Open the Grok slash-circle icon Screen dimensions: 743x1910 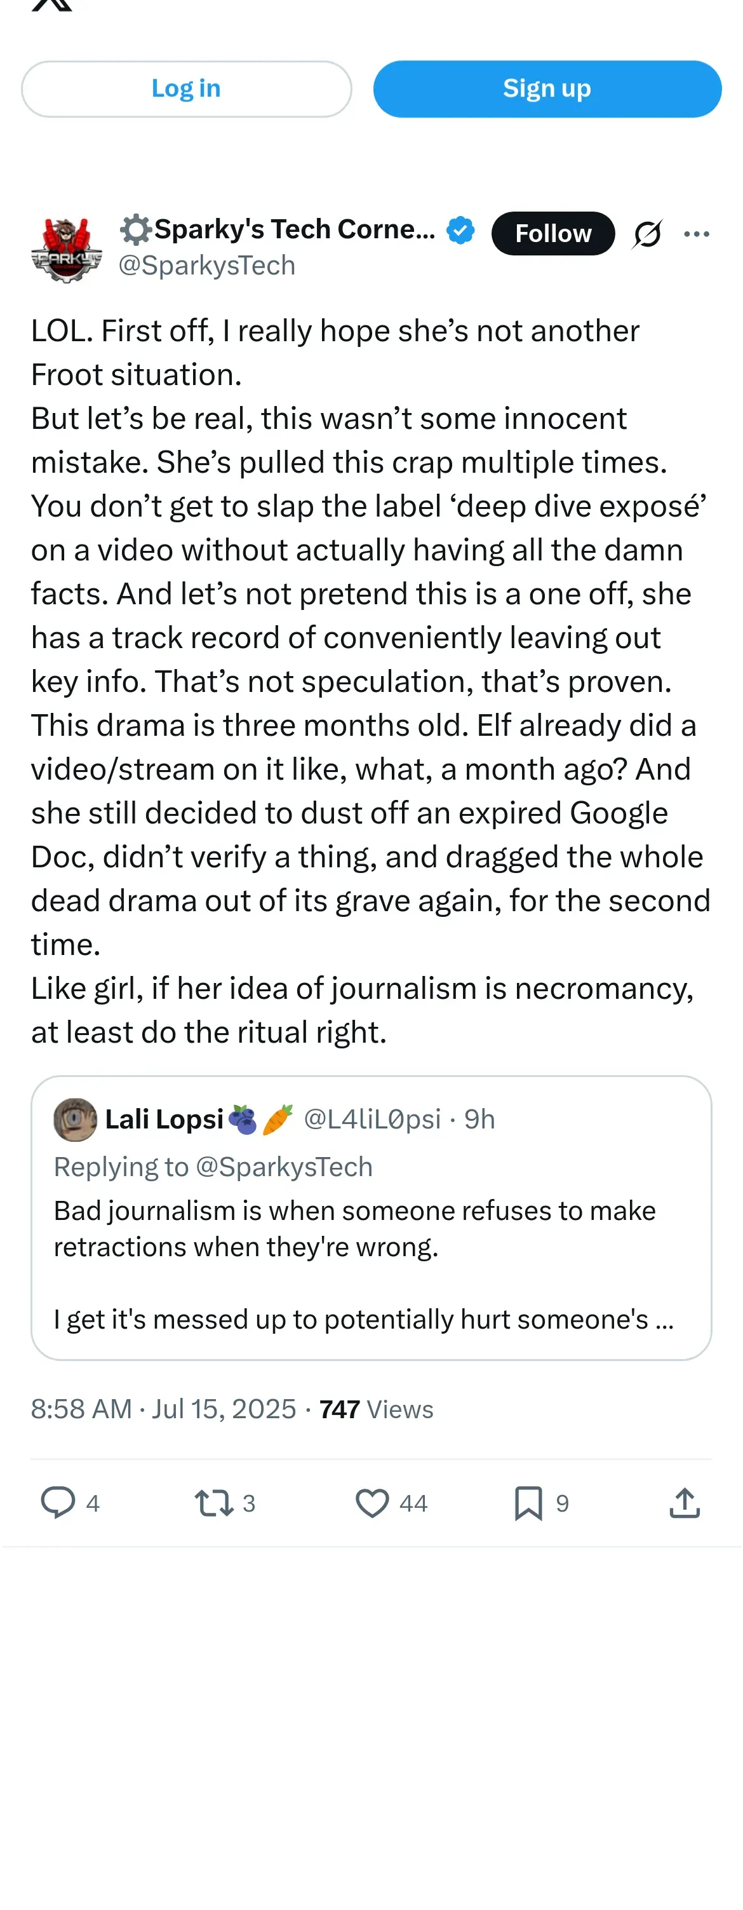click(x=648, y=234)
